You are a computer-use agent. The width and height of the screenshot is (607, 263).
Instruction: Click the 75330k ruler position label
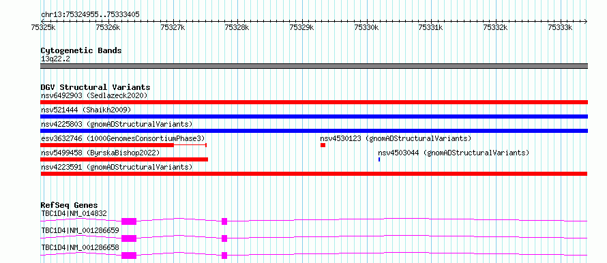(x=367, y=27)
